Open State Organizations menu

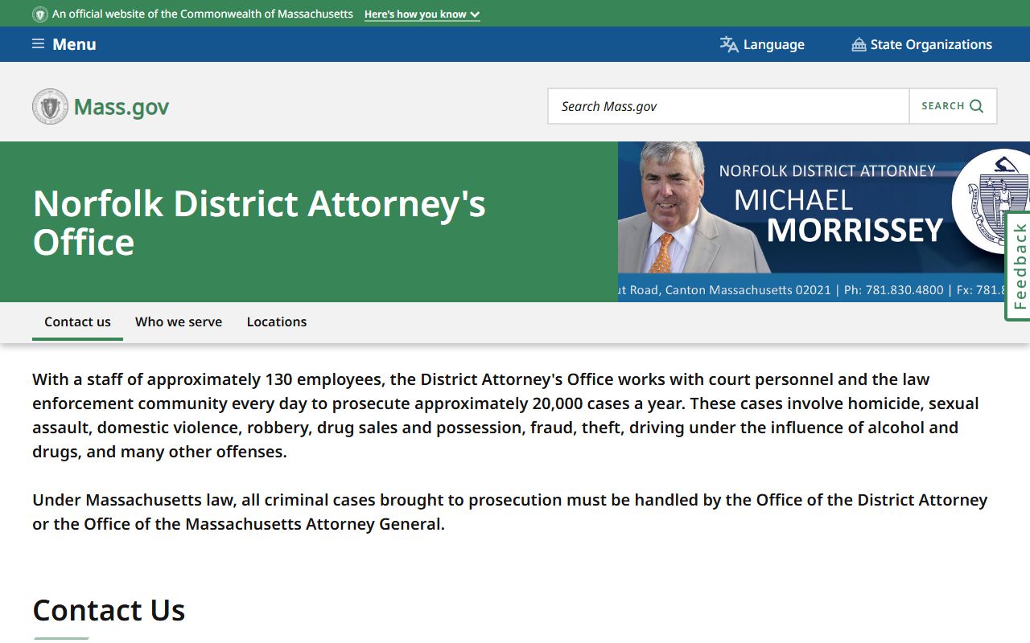click(x=922, y=44)
